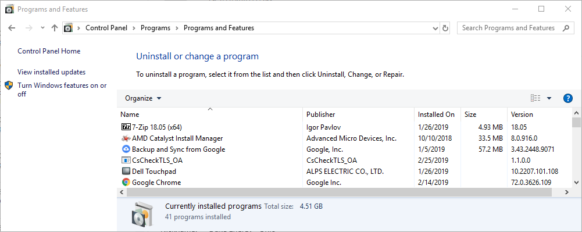Screen dimensions: 582x232
Task: Click publisher Advanced Micro Devices, Inc.
Action: click(351, 138)
